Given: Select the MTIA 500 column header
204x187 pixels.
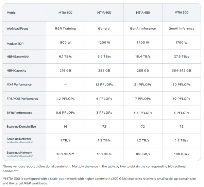Looking at the screenshot, I should [x=181, y=13].
